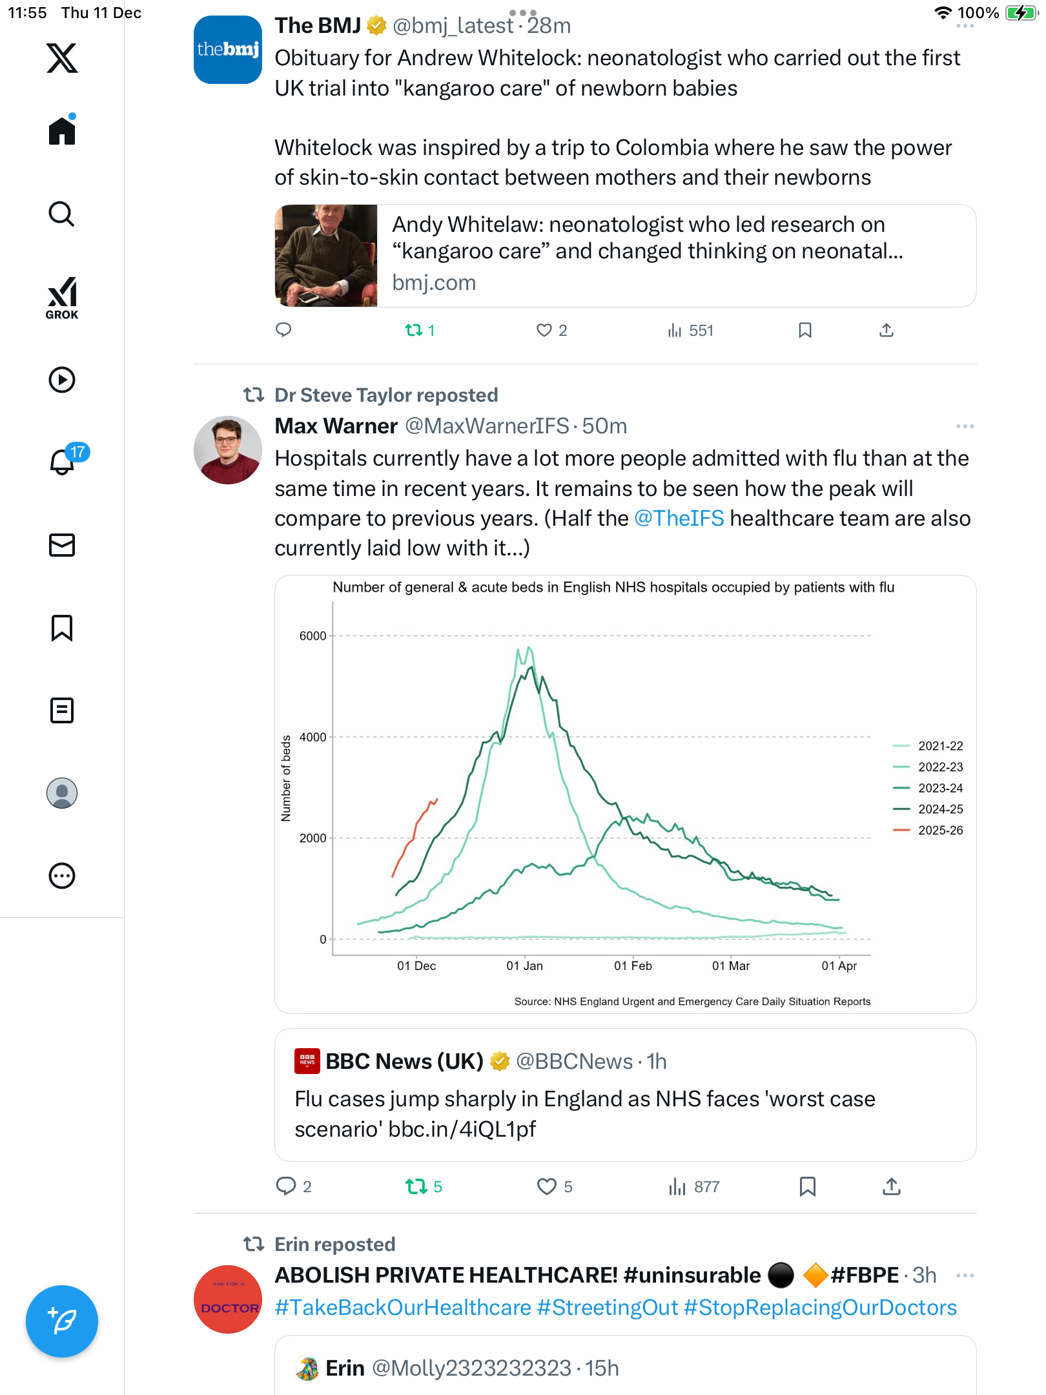
Task: Open more options on ABOLISH PRIVATE HEALTHCARE post
Action: [965, 1276]
